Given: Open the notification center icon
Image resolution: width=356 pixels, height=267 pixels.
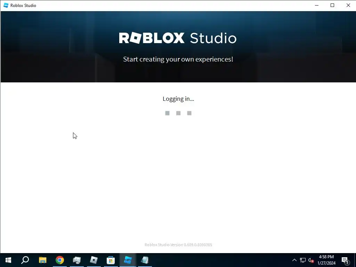Looking at the screenshot, I should (x=345, y=260).
